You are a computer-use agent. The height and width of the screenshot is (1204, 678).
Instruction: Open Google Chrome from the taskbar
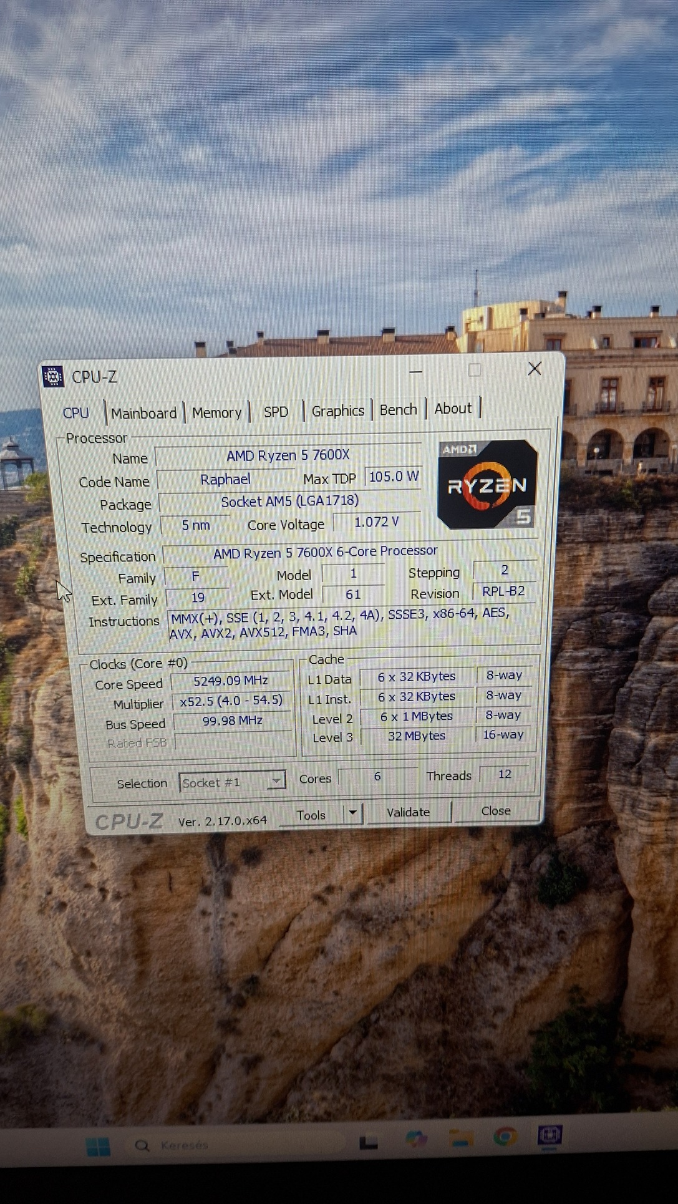tap(505, 1137)
